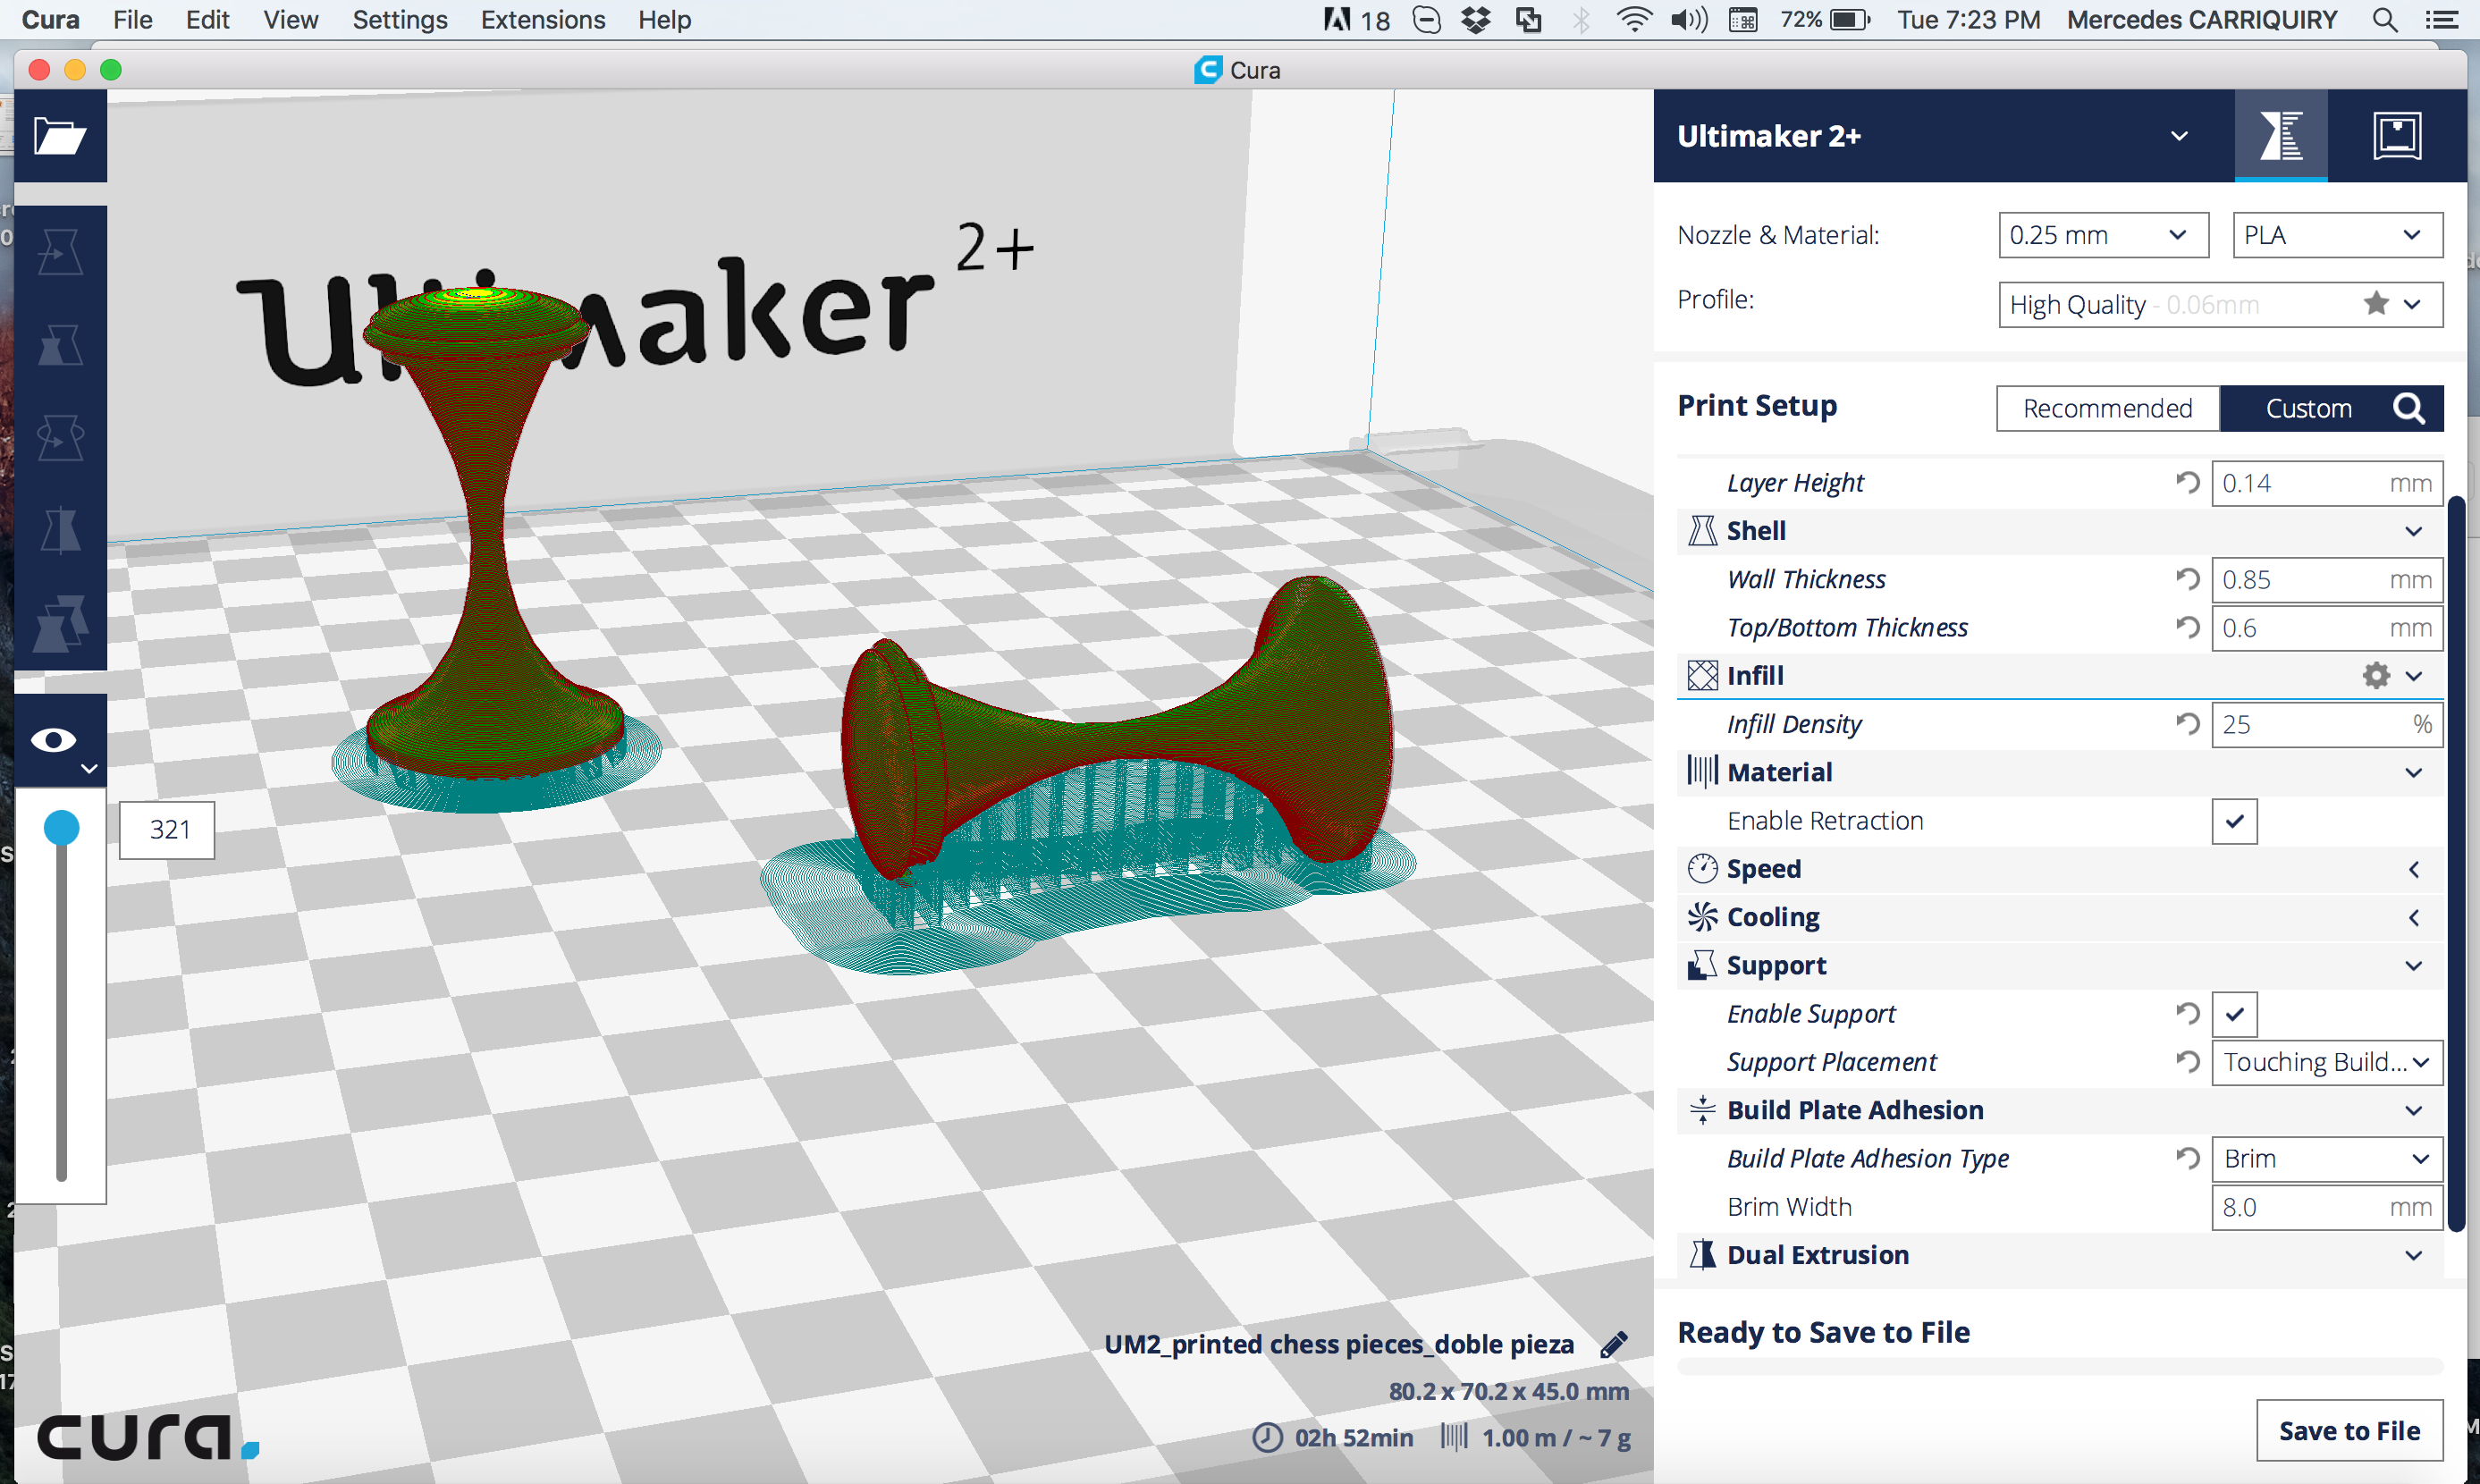Click the Save to File button

pos(2349,1431)
